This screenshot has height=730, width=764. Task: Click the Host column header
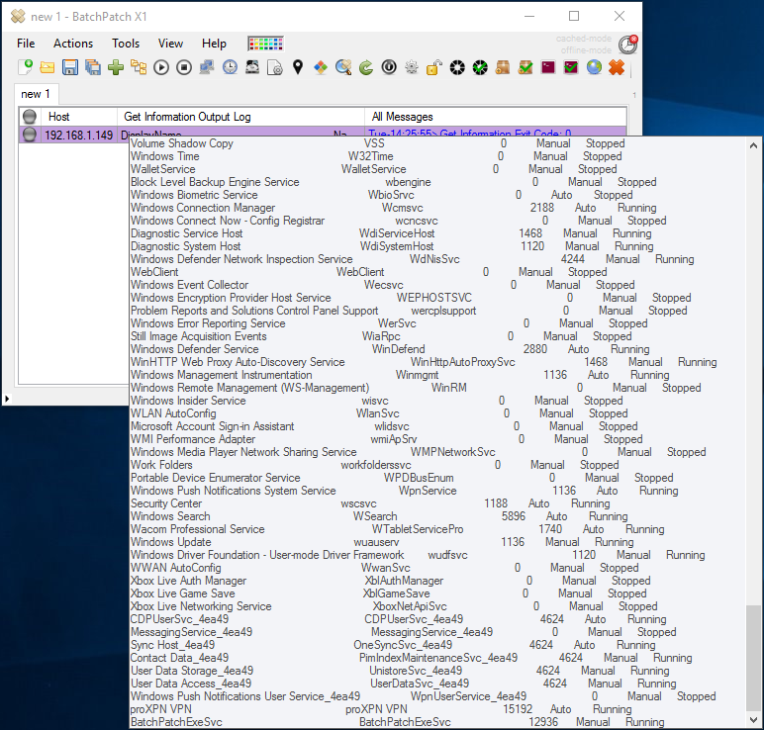[x=79, y=117]
